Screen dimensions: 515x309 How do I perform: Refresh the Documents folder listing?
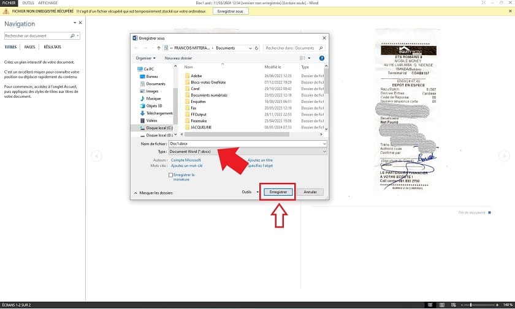(258, 48)
